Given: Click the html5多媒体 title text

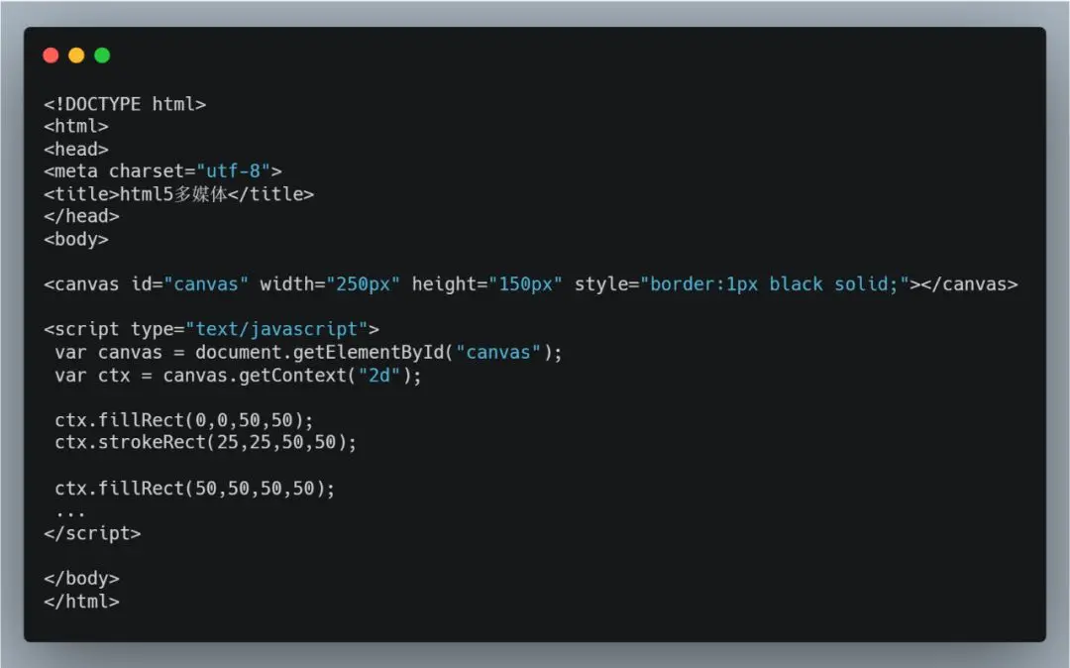Looking at the screenshot, I should [x=173, y=194].
